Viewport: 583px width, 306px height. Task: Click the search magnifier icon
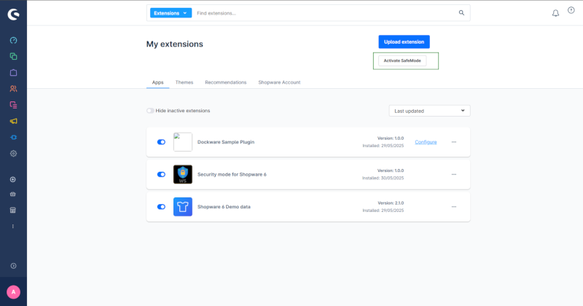pyautogui.click(x=461, y=13)
